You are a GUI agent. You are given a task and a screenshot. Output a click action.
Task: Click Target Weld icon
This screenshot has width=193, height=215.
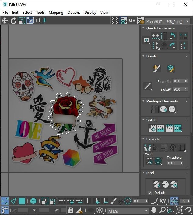tap(149, 161)
